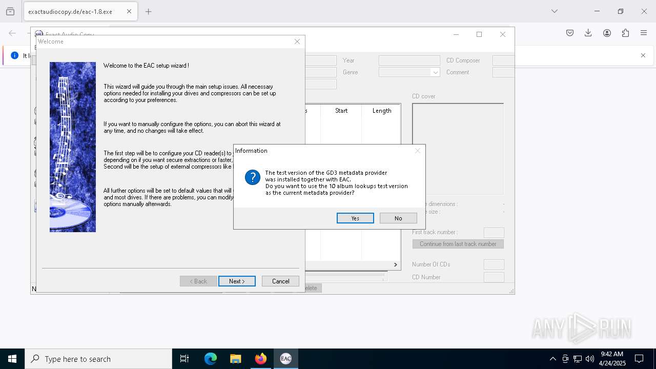This screenshot has width=656, height=369.
Task: Close the exactaudiocopy.de browser tab
Action: point(129,11)
